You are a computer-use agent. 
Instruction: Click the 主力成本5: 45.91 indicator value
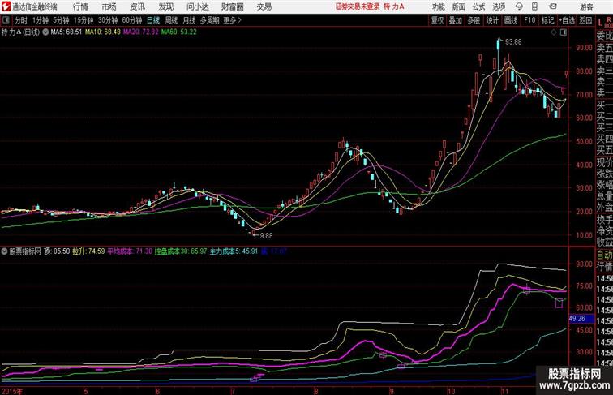(x=234, y=251)
